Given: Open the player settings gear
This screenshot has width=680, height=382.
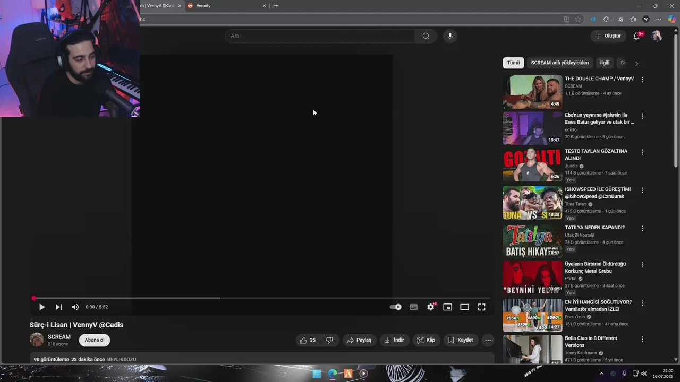Looking at the screenshot, I should click(431, 307).
